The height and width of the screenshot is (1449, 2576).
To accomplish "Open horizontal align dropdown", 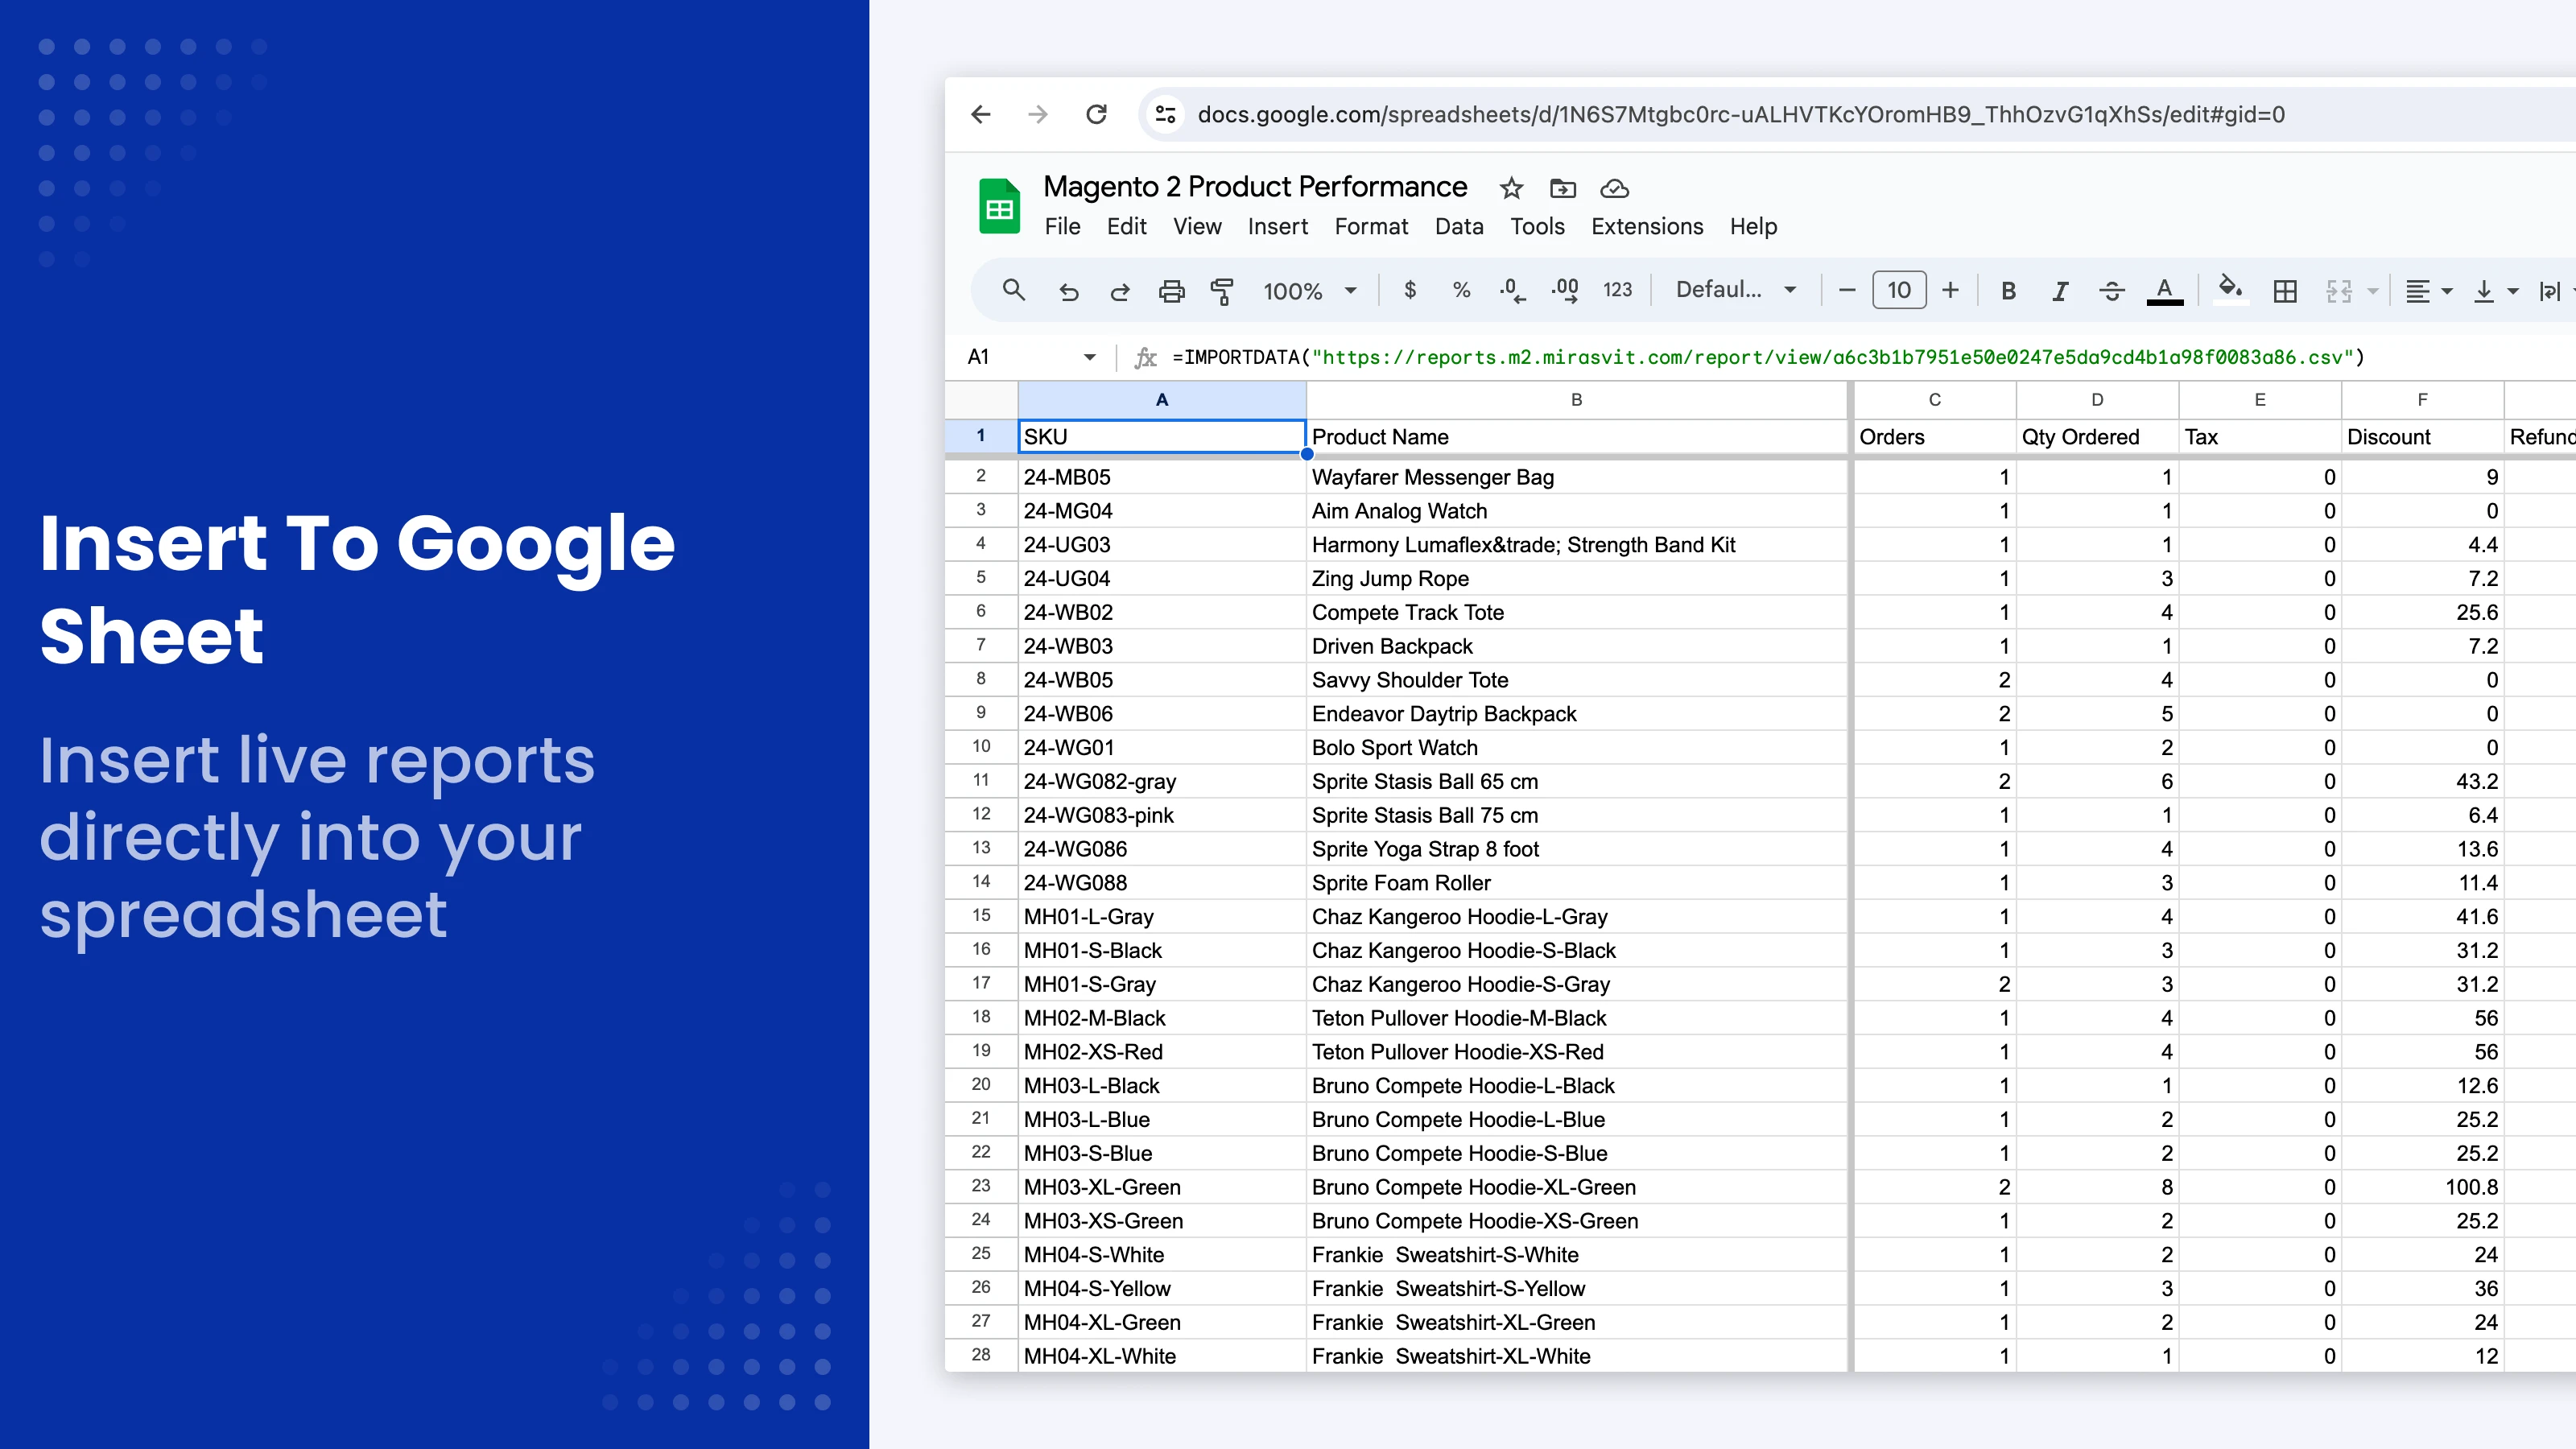I will (2429, 291).
